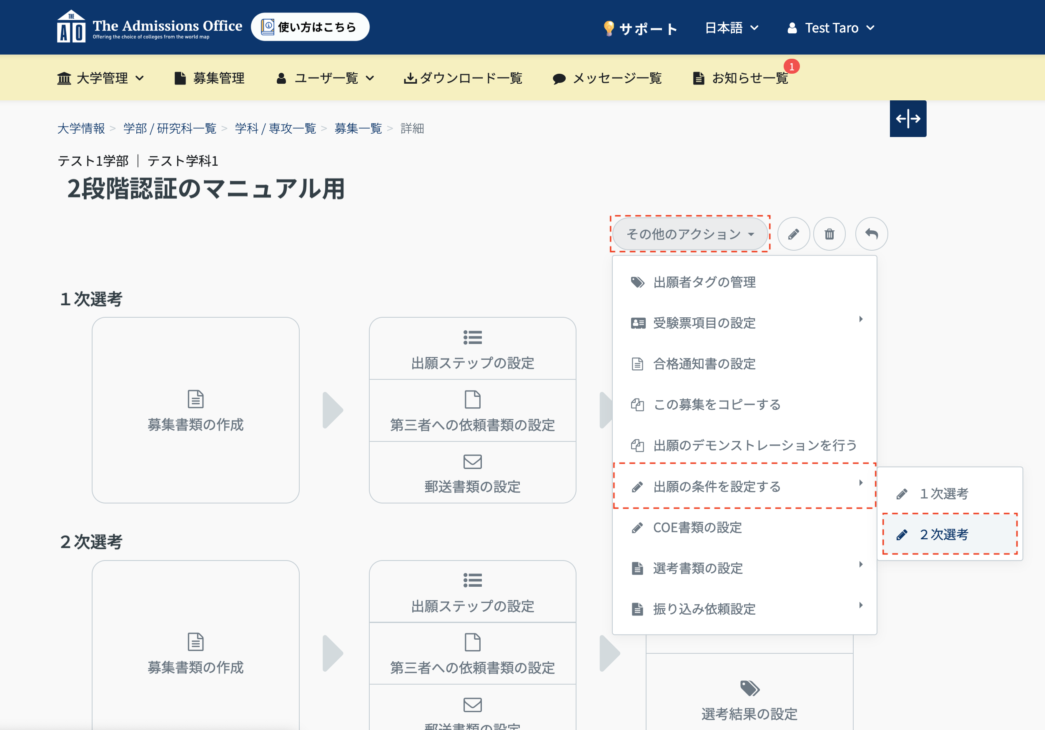Click the 選考結果の設定 tag icon

(x=749, y=688)
